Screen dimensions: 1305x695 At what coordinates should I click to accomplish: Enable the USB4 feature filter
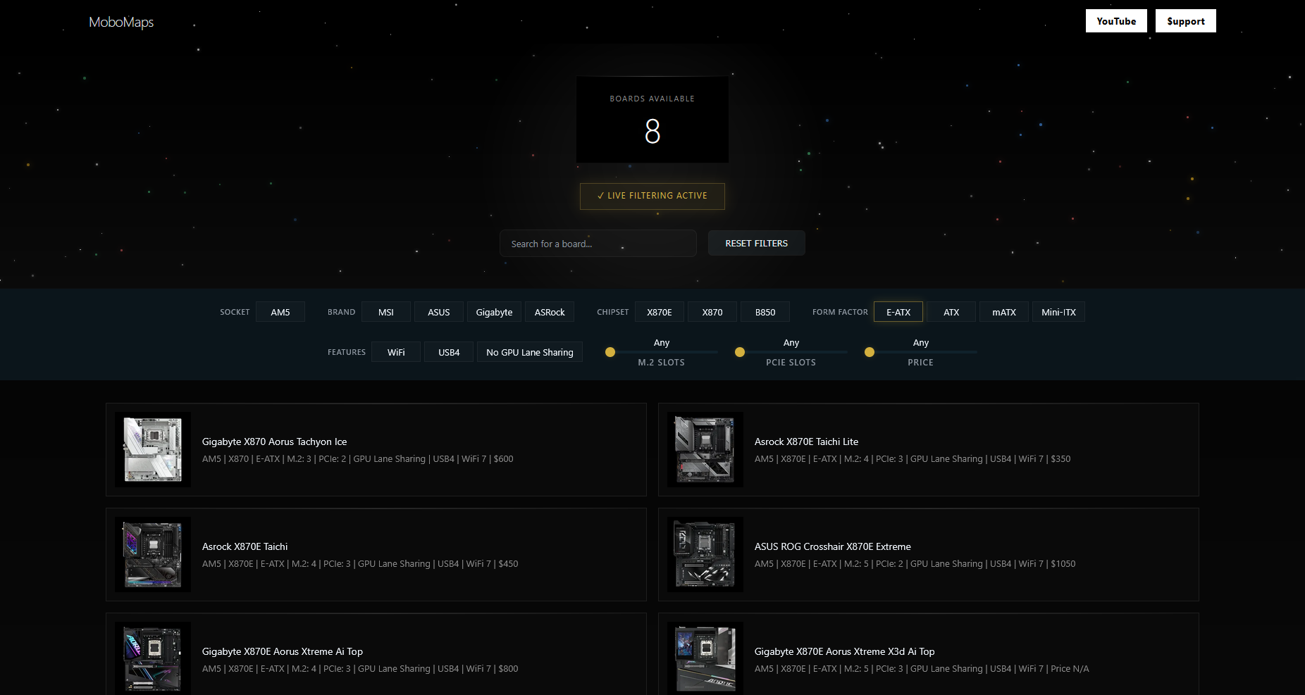pos(449,352)
